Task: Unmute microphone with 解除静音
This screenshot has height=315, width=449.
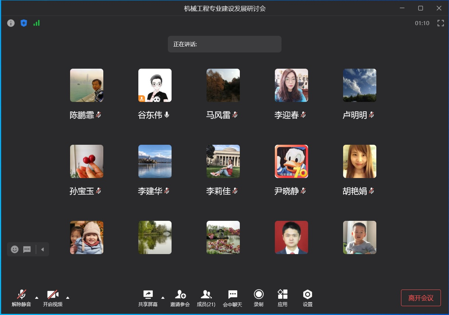Action: click(21, 298)
